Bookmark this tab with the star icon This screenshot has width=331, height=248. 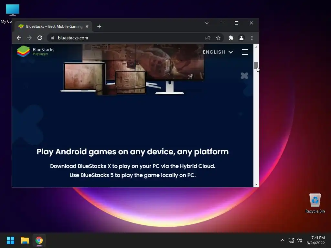[x=218, y=38]
